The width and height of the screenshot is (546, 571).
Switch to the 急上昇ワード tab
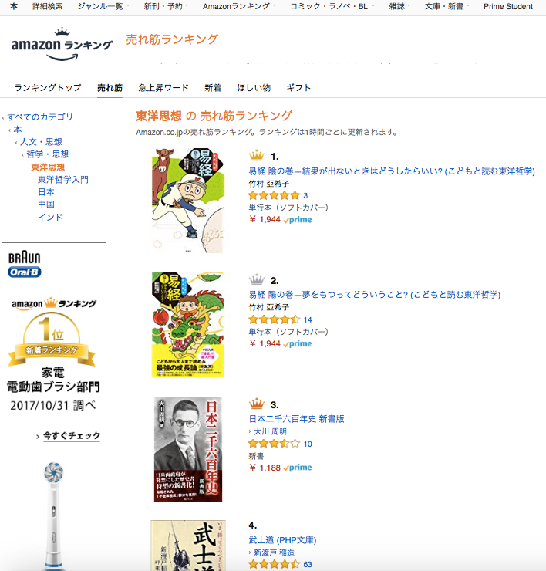(x=163, y=88)
